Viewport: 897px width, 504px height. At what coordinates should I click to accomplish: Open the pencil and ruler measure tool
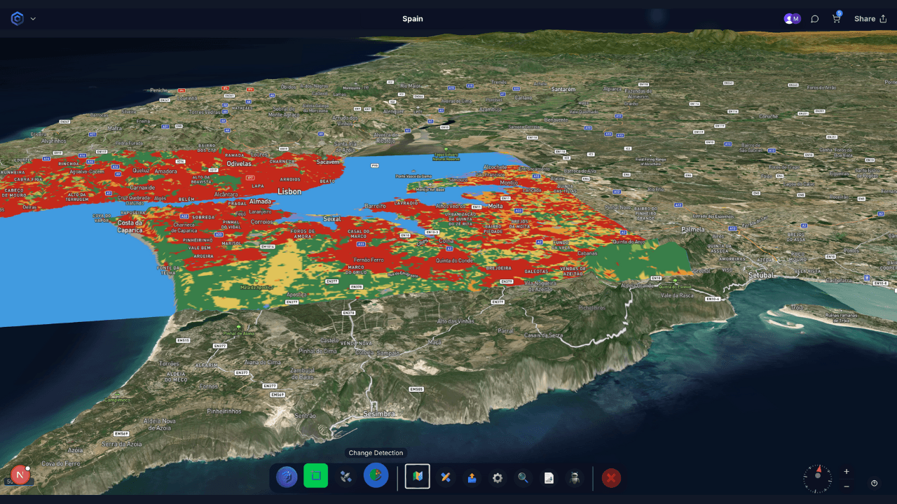click(x=445, y=477)
